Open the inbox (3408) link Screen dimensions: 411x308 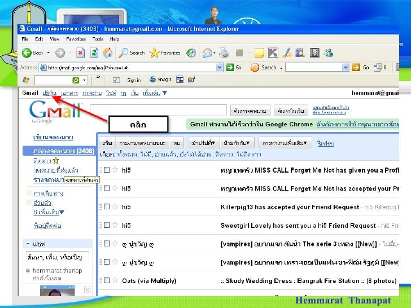point(64,151)
